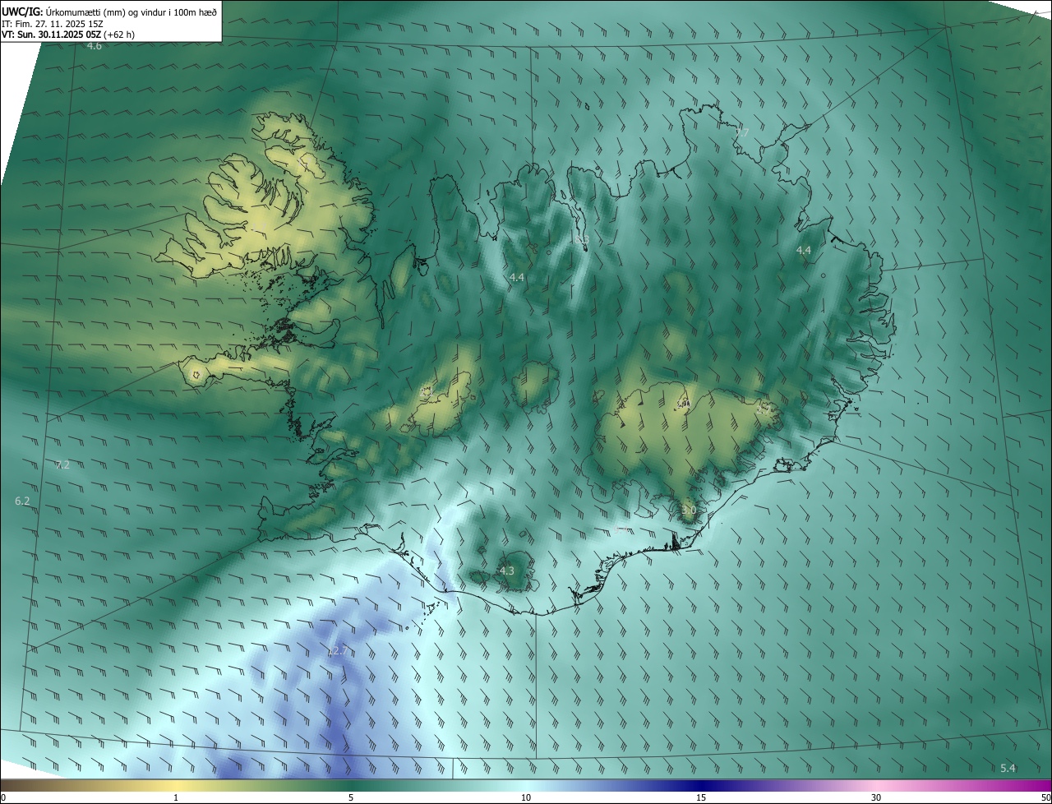Click the 12.7 value over the sea
The width and height of the screenshot is (1052, 804).
tap(338, 651)
